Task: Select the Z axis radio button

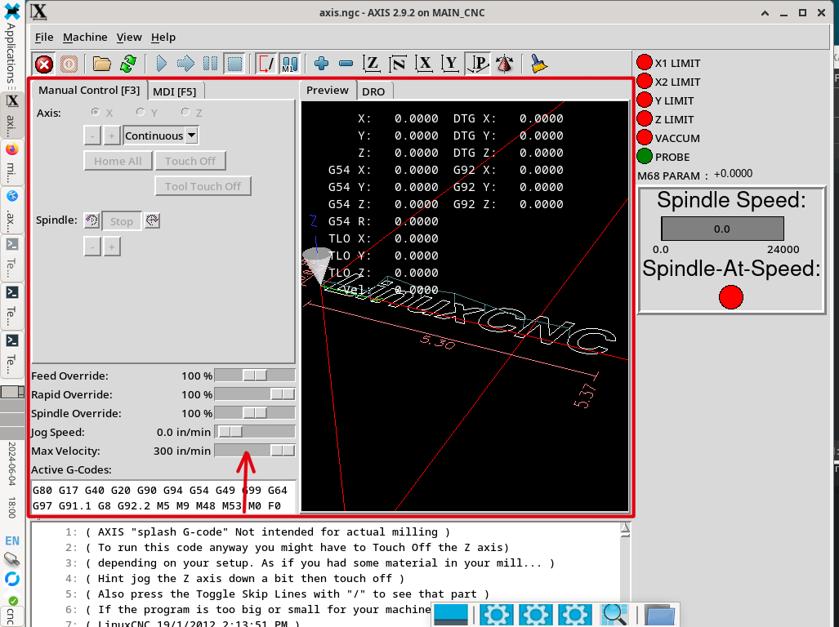Action: 185,112
